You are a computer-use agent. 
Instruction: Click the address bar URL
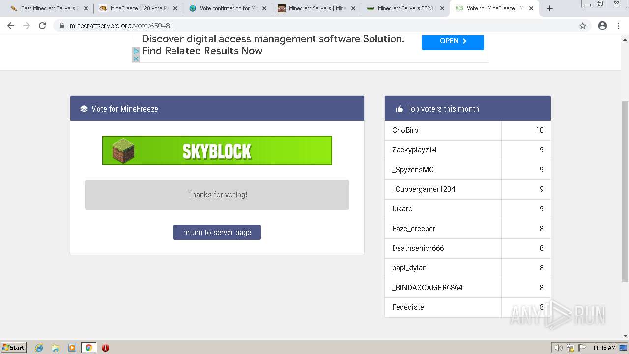pos(121,26)
